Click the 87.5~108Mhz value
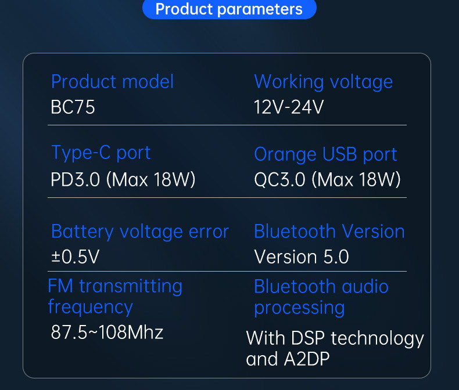The height and width of the screenshot is (390, 459). [x=107, y=333]
